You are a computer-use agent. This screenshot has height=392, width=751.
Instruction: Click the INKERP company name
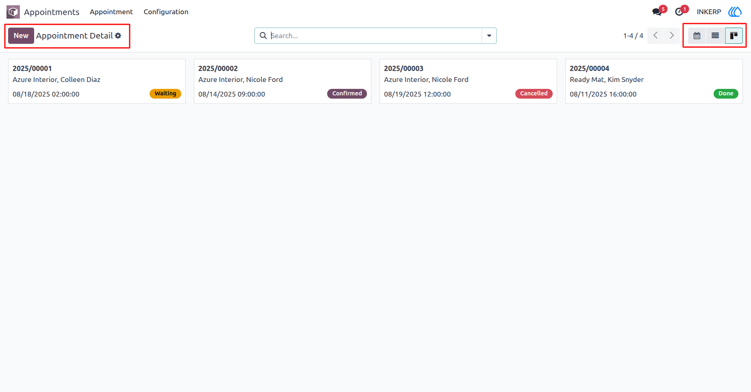[709, 12]
